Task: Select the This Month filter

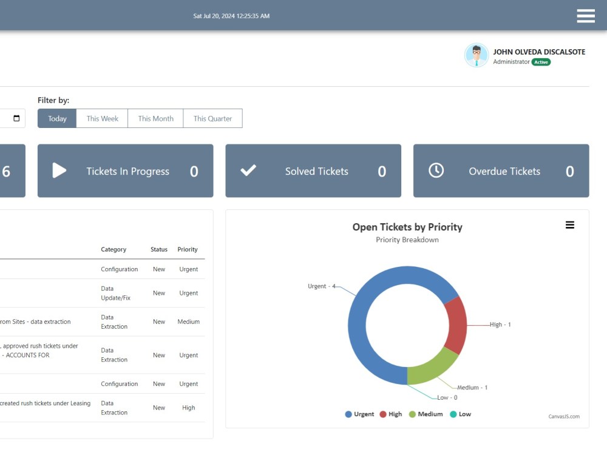Action: tap(155, 118)
